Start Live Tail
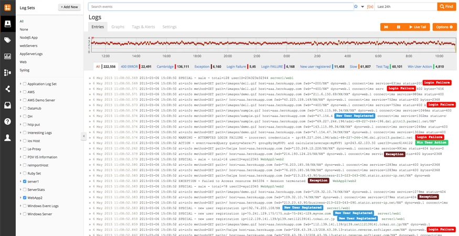Screen dimensions: 459x236 click(x=418, y=27)
